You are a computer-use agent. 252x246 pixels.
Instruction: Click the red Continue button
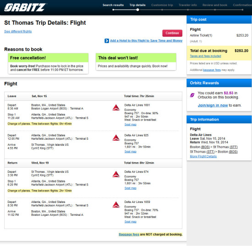point(172,33)
